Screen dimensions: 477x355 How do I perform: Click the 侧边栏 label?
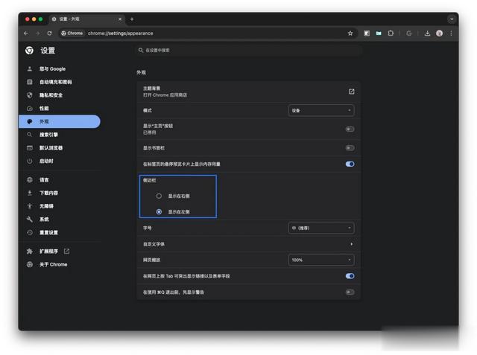coord(149,180)
